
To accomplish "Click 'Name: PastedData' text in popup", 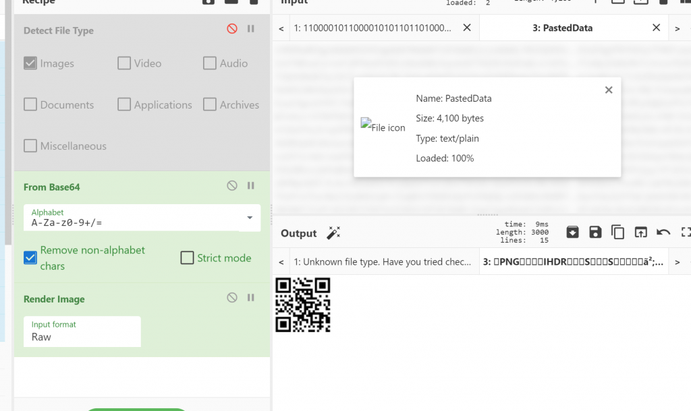I will 453,98.
